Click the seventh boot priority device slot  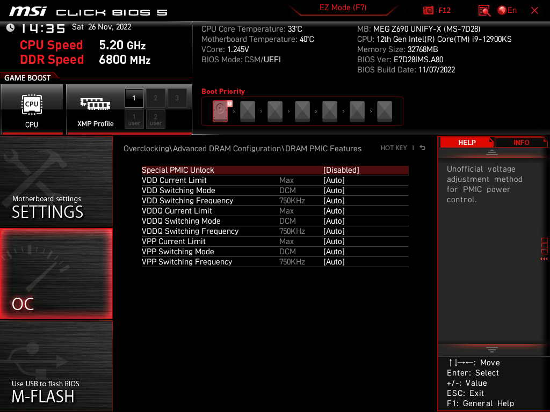(385, 111)
